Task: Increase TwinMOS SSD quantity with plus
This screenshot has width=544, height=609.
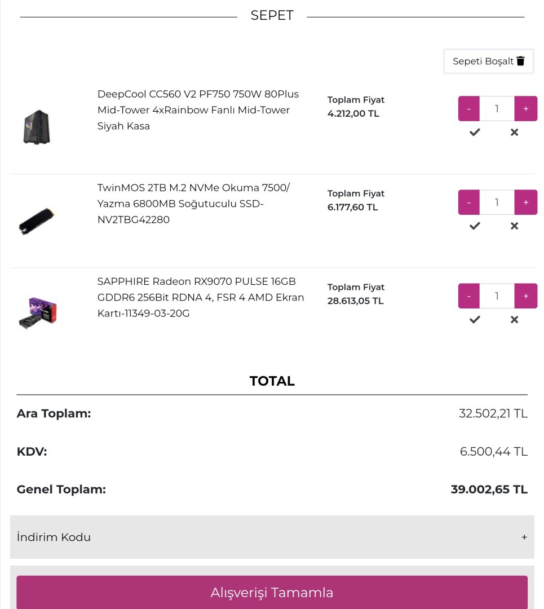Action: point(525,202)
